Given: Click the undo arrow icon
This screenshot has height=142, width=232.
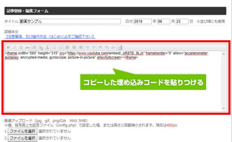Looking at the screenshot, I should pyautogui.click(x=87, y=47).
